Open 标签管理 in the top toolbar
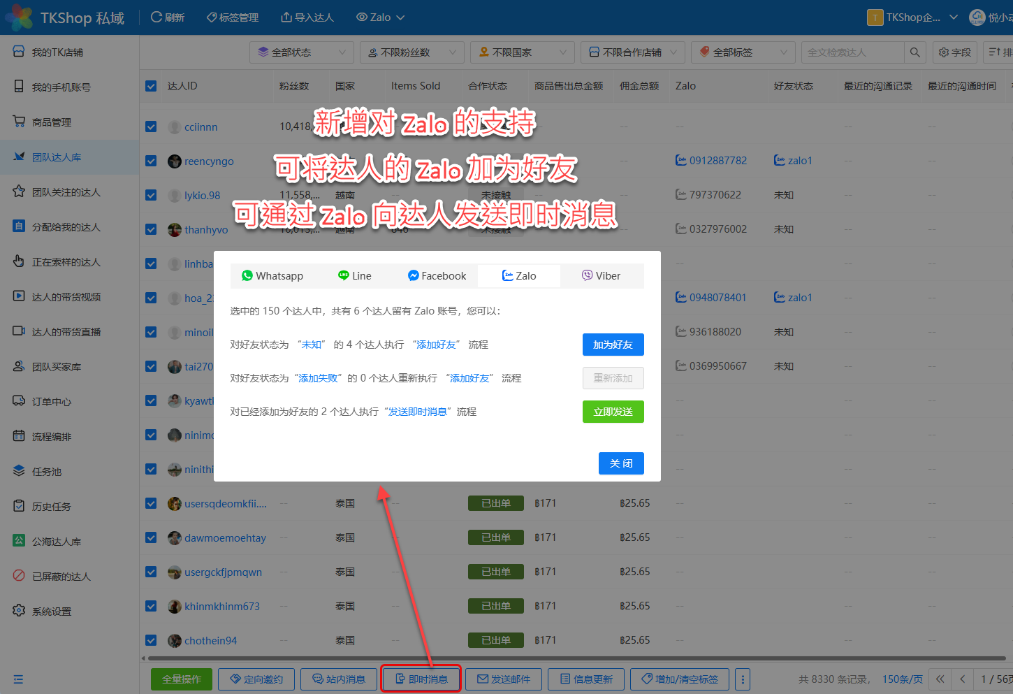The width and height of the screenshot is (1013, 694). coord(233,17)
